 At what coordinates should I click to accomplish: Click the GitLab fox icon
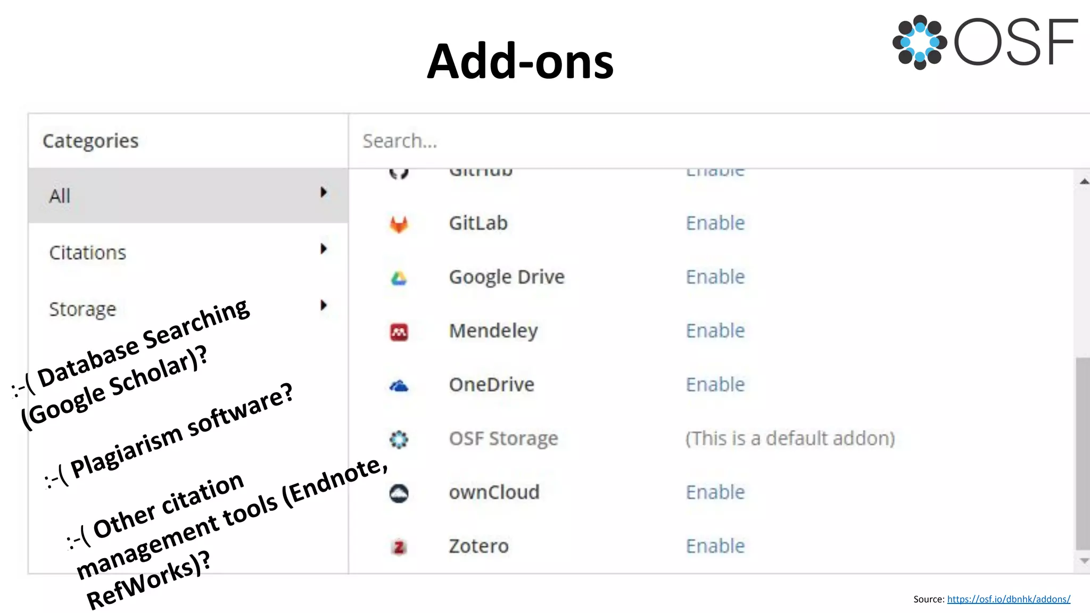click(399, 224)
